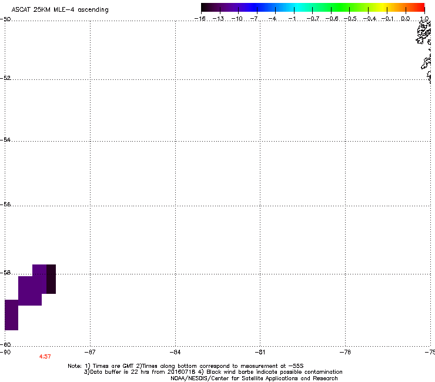
Task: Click the black end of the color bar
Action: [206, 8]
